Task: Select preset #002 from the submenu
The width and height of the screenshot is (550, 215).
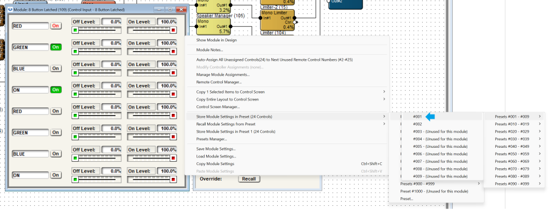Action: tap(417, 124)
